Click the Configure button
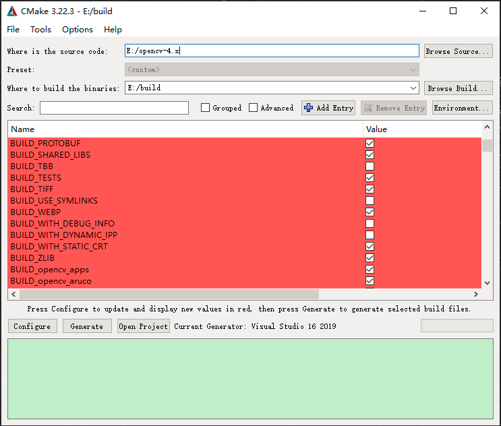The image size is (501, 426). point(32,326)
